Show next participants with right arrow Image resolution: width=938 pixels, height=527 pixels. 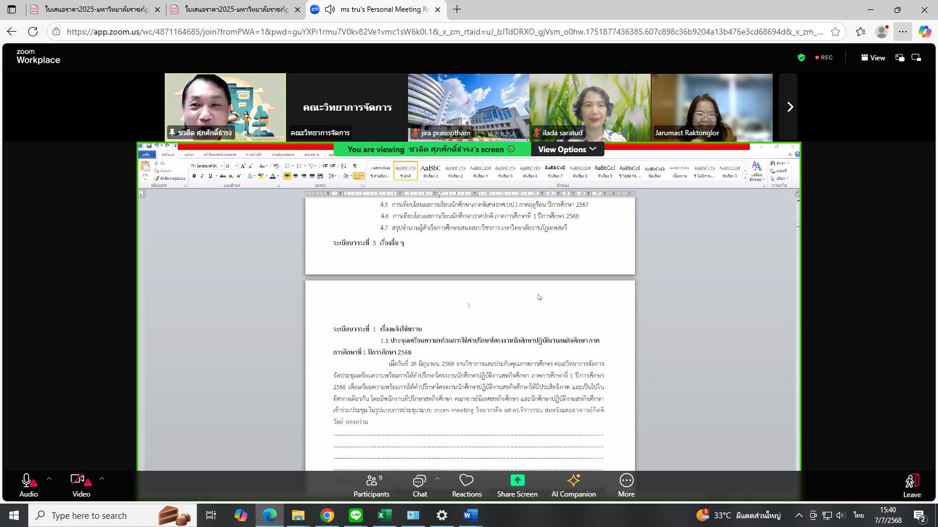(x=789, y=107)
